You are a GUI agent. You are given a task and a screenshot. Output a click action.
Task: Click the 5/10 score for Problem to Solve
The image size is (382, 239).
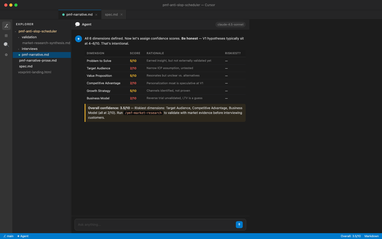[x=133, y=61]
